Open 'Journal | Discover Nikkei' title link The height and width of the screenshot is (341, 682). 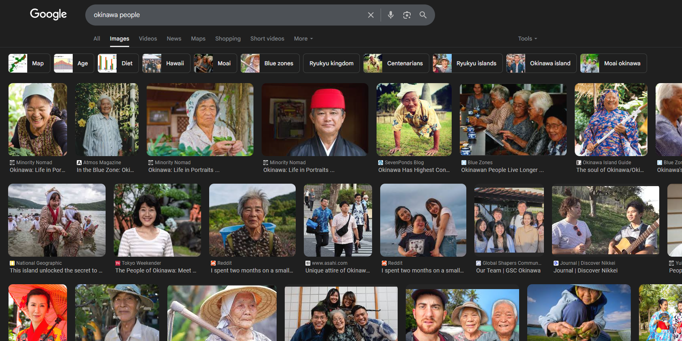(x=585, y=270)
